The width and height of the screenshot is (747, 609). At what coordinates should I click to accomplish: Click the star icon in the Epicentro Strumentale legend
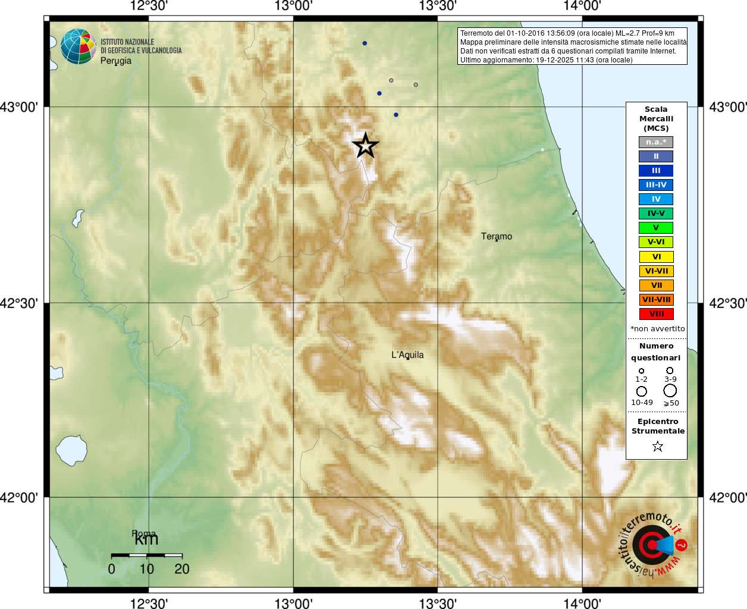657,446
